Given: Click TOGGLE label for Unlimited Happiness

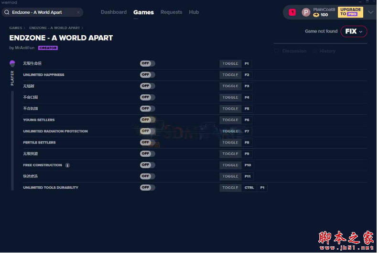Looking at the screenshot, I should pyautogui.click(x=230, y=75).
